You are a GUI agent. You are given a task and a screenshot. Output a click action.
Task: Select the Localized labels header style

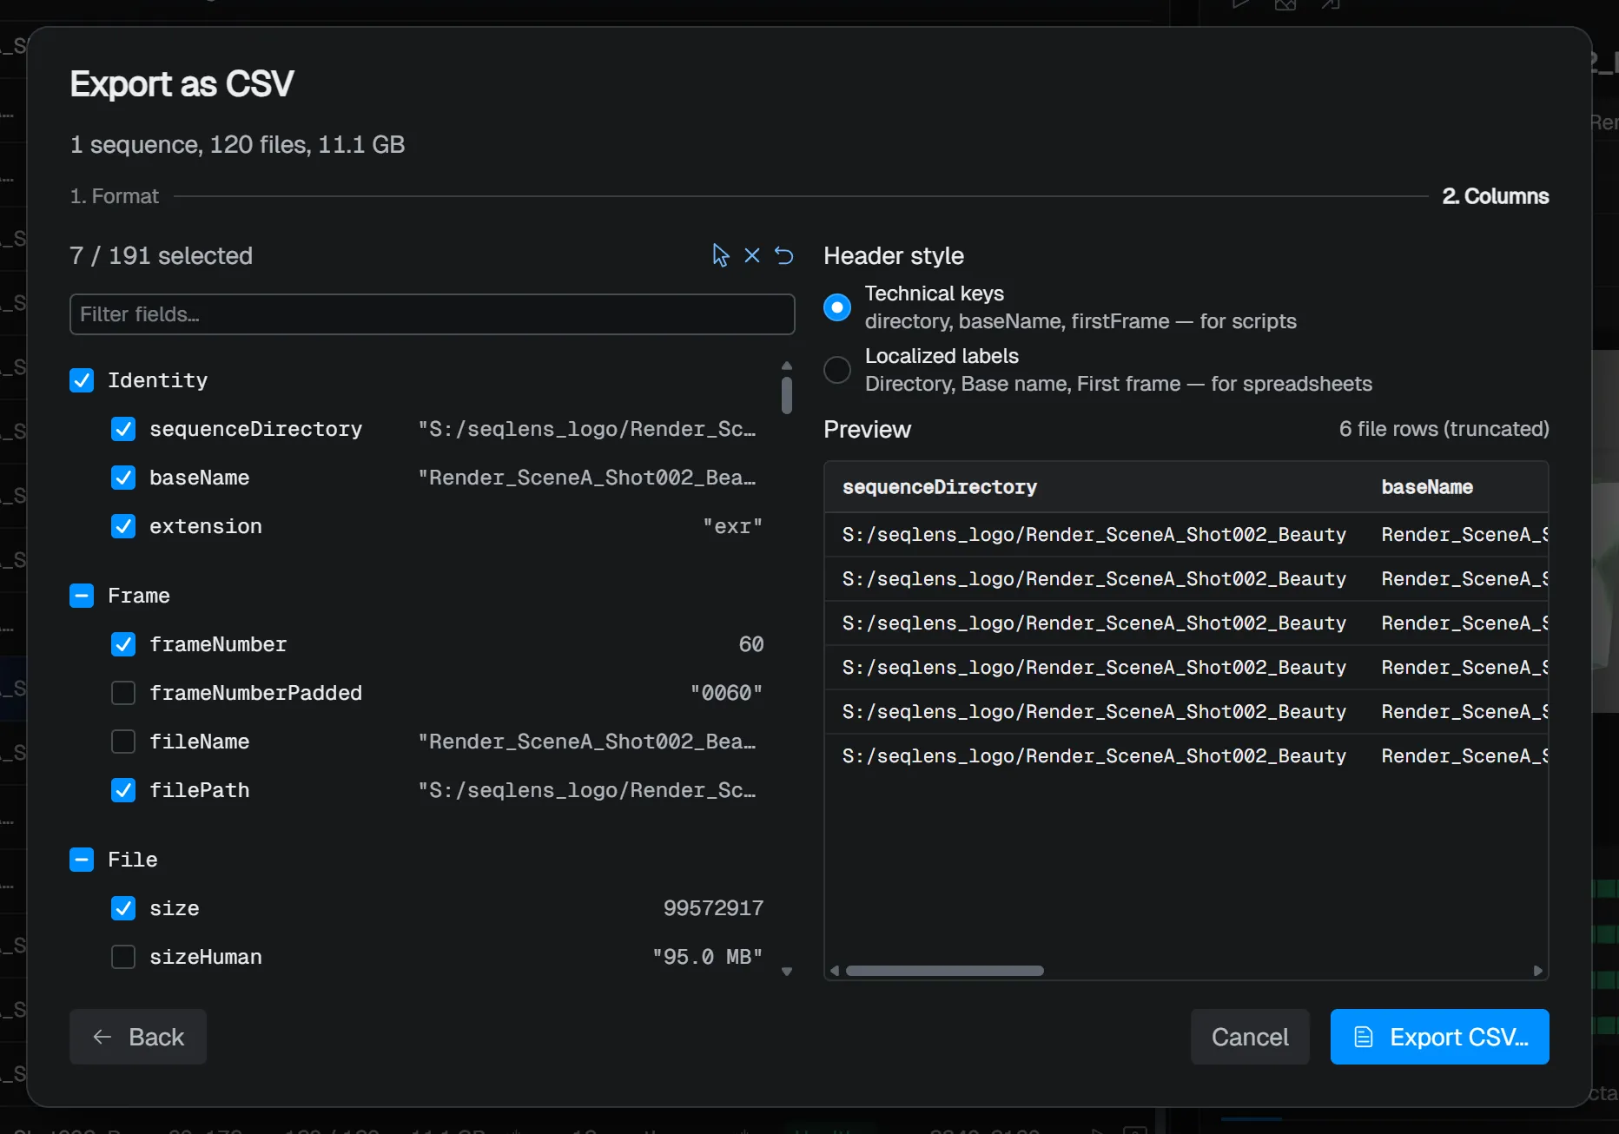[837, 370]
